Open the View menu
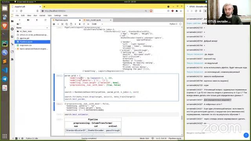This screenshot has height=141, width=251. point(29,16)
